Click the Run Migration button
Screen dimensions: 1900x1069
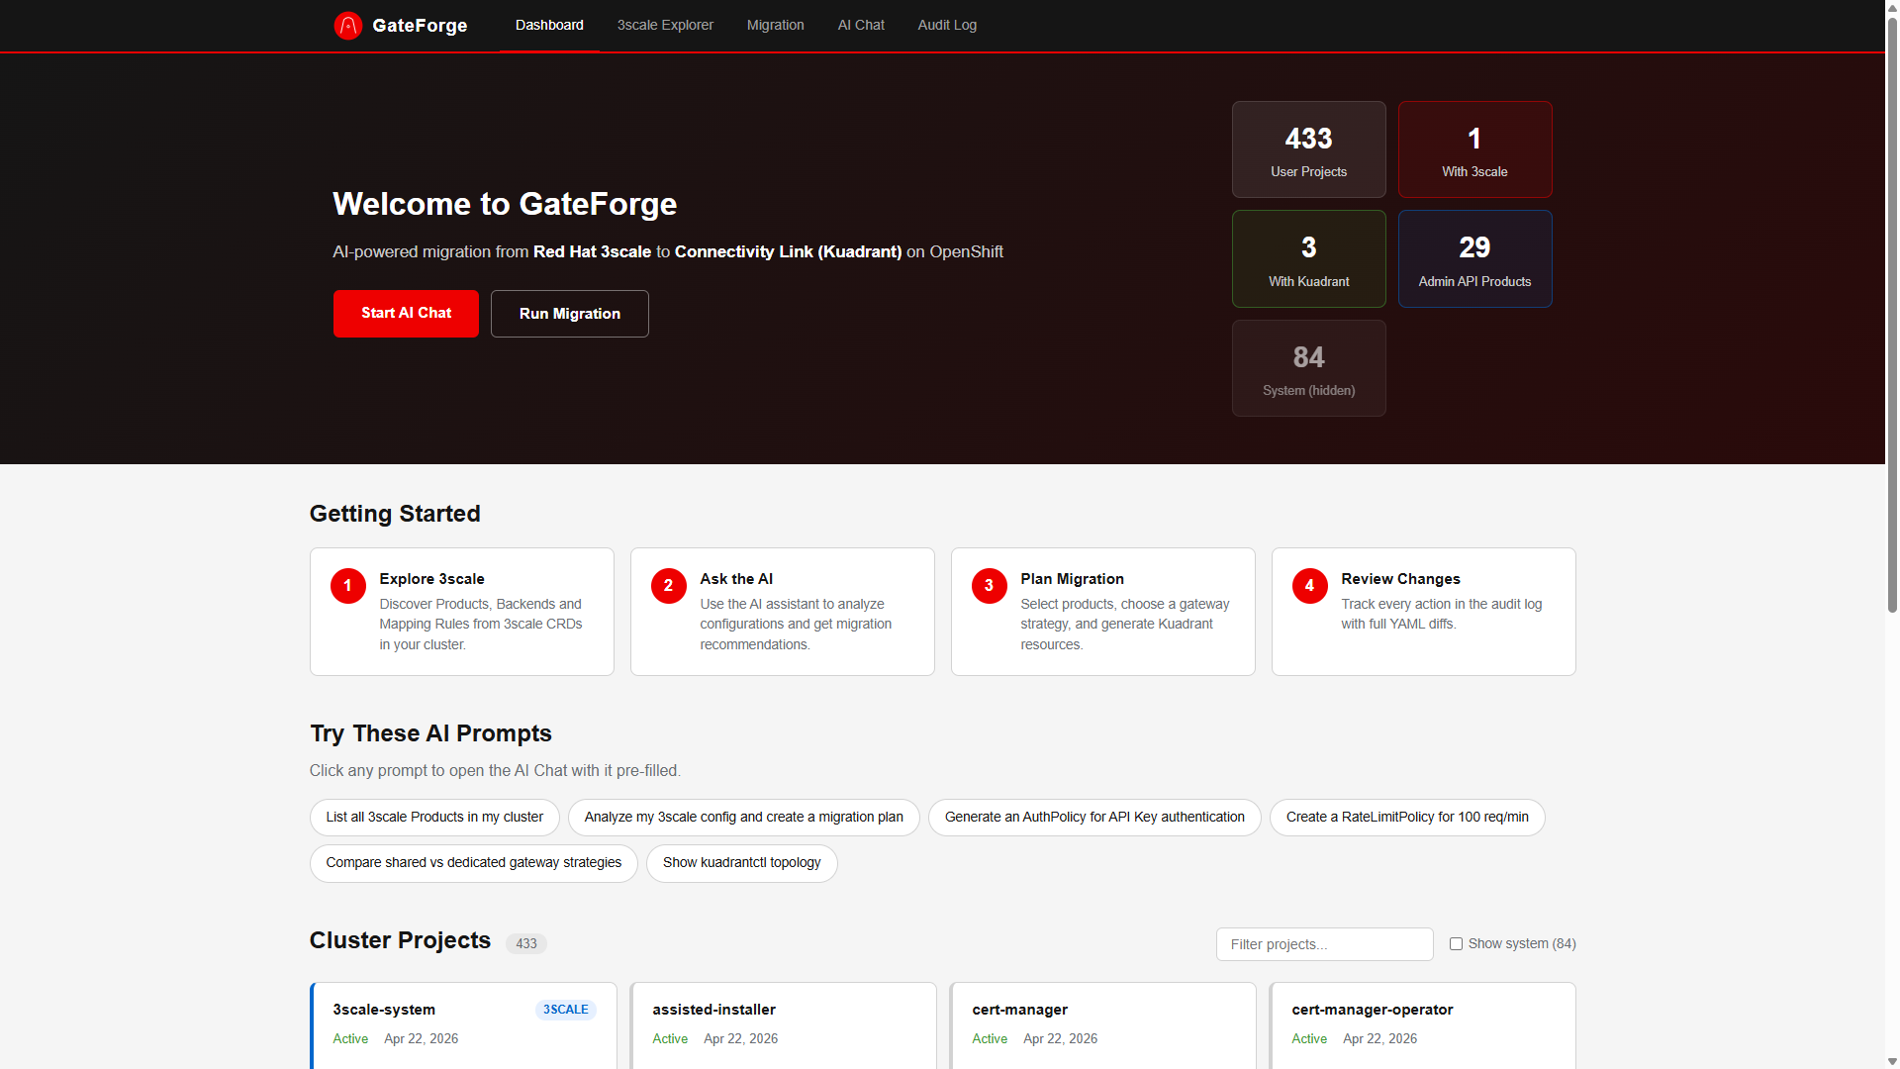569,314
